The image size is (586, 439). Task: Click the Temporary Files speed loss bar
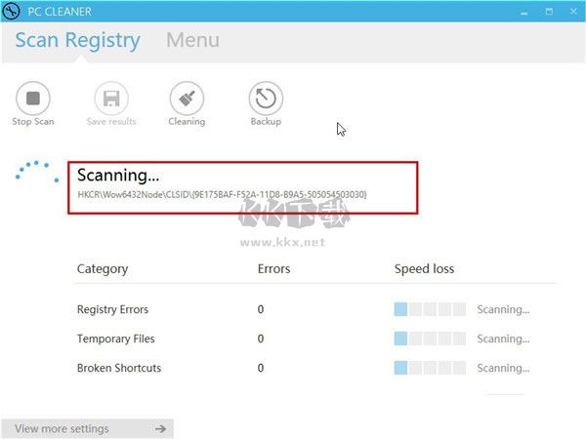pyautogui.click(x=430, y=339)
